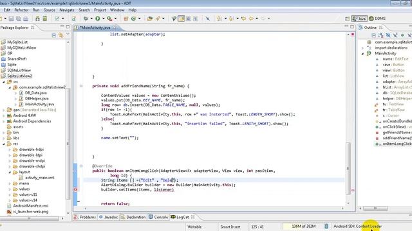412x231 pixels.
Task: Collapse all in Outline view toolbar
Action: [x=373, y=35]
